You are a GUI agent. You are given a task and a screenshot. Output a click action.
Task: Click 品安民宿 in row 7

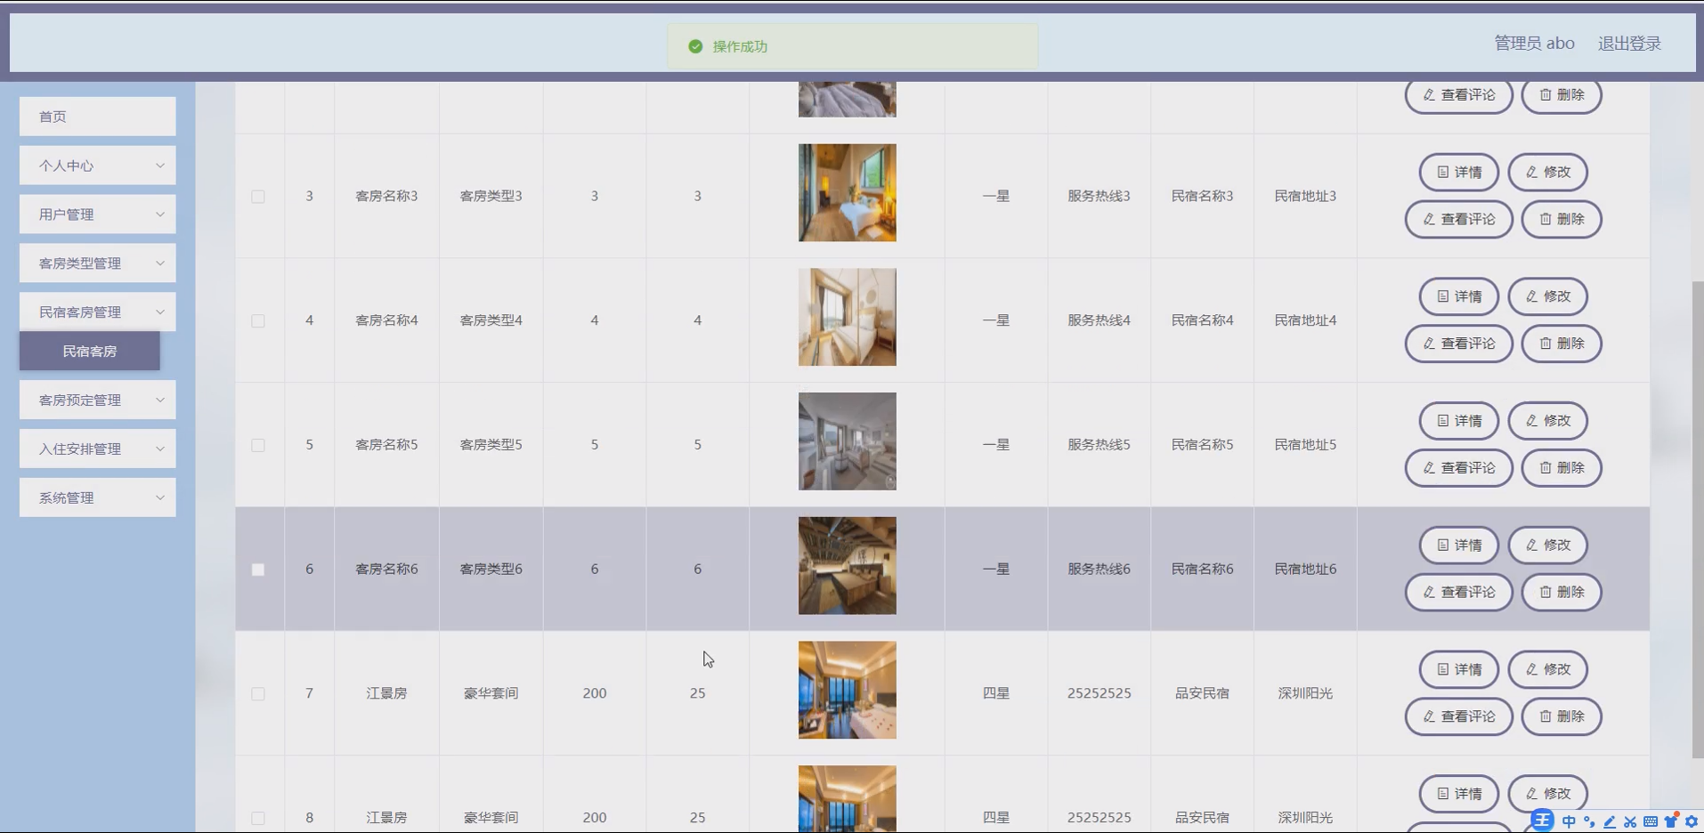(x=1202, y=693)
